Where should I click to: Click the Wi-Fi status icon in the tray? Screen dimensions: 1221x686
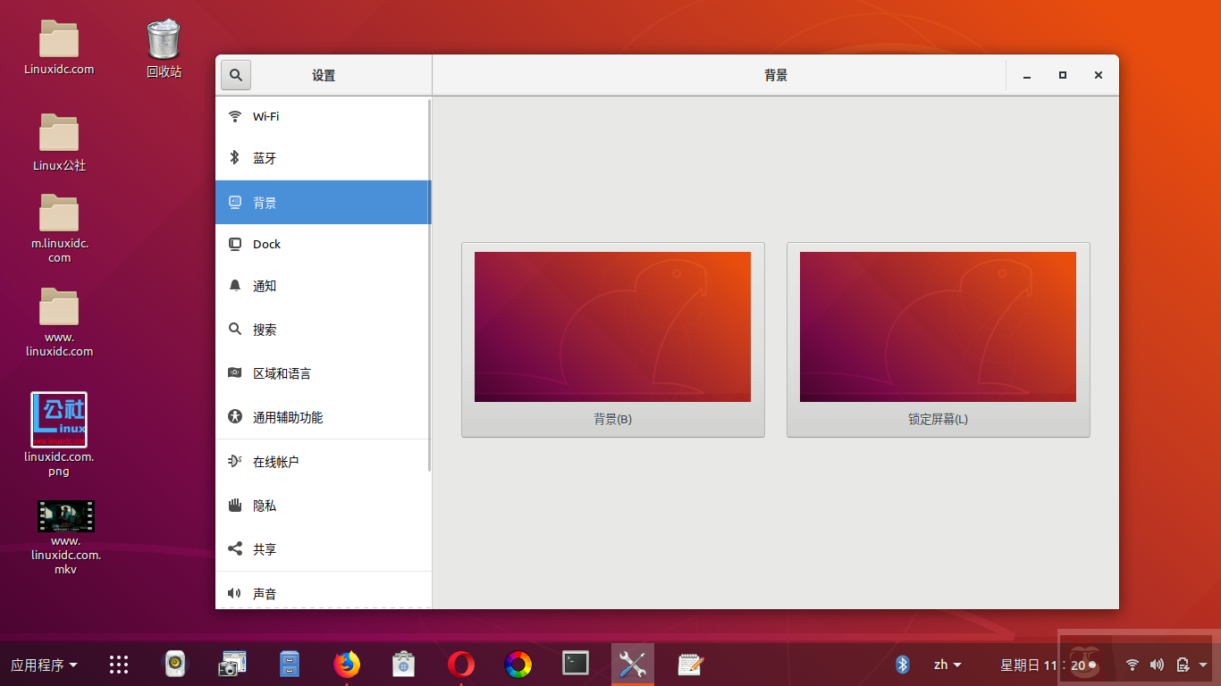pyautogui.click(x=1132, y=665)
